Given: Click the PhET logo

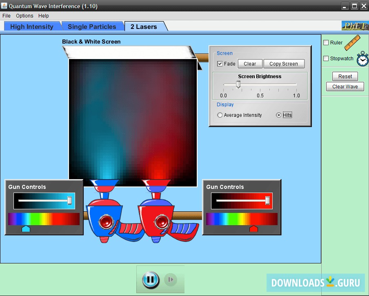Looking at the screenshot, I should point(355,26).
